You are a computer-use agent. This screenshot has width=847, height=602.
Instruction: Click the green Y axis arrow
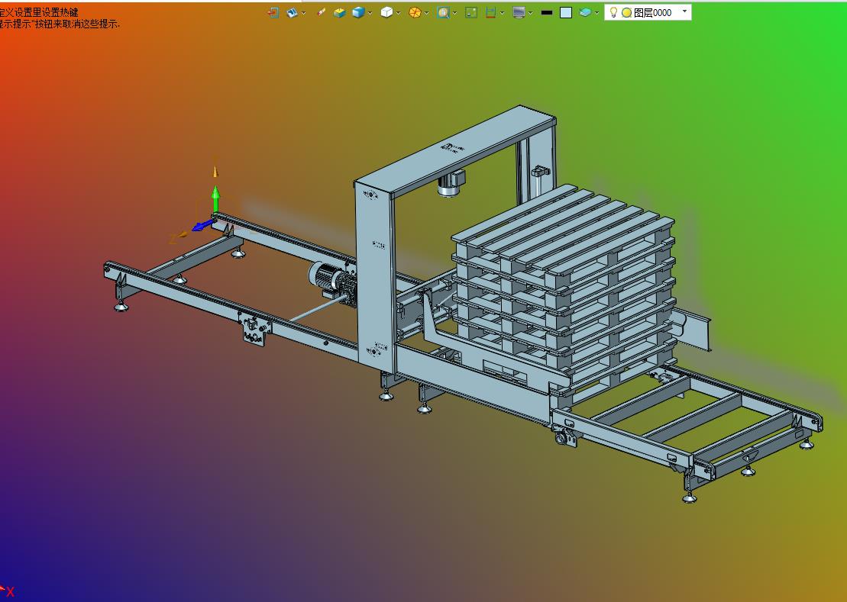point(215,198)
